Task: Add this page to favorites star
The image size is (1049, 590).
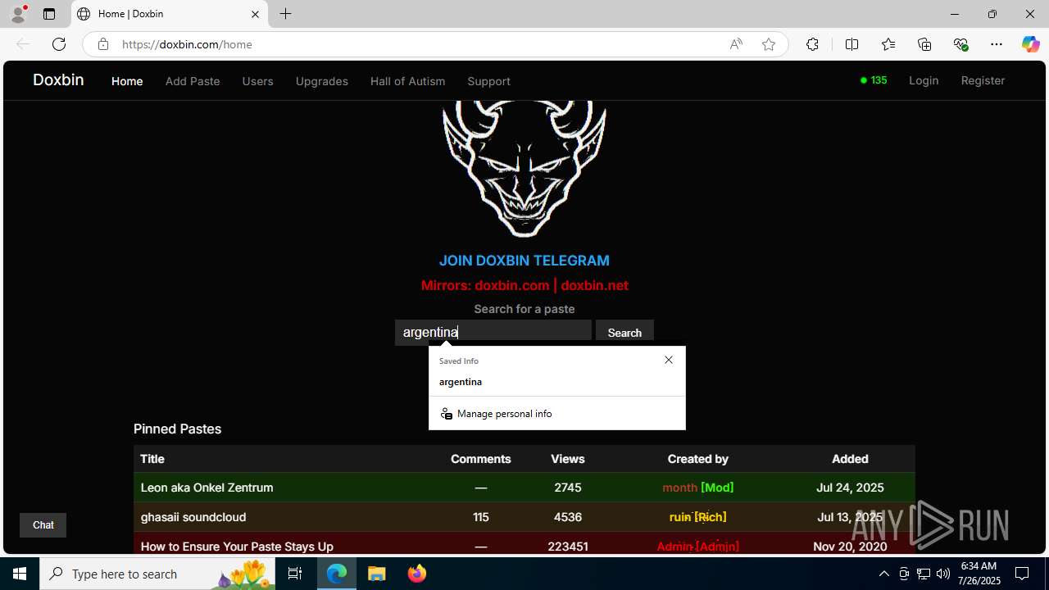Action: 769,44
